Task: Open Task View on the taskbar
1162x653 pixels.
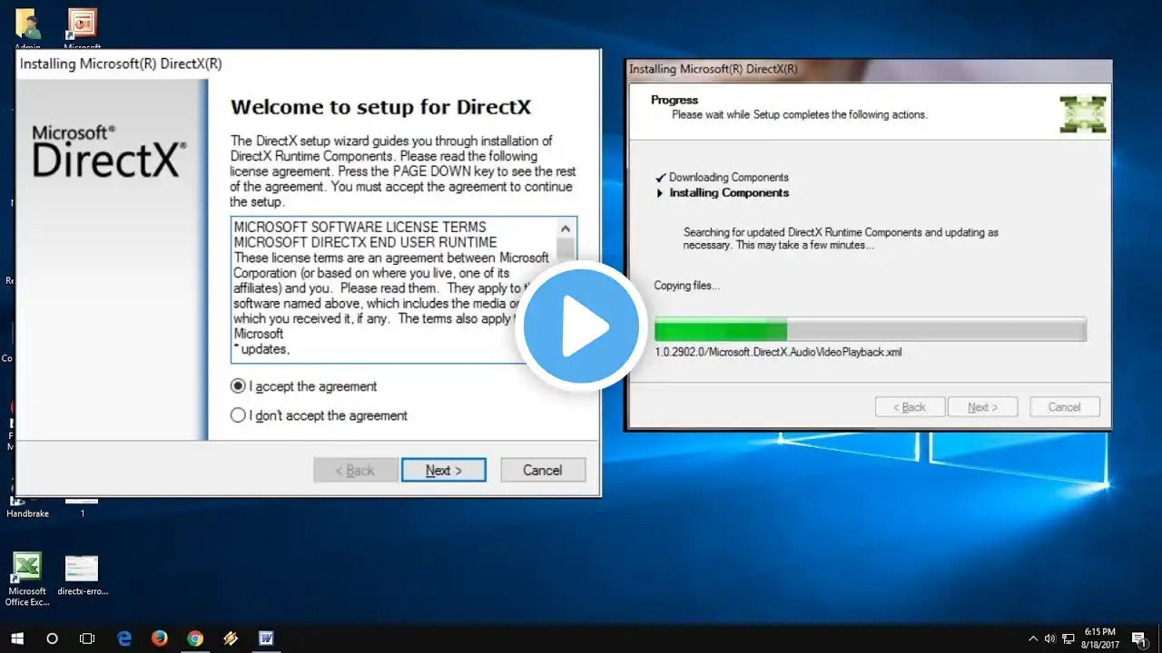Action: 87,638
